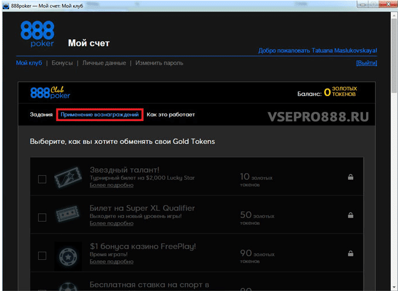Click the lock icon on the Super XL Qualifier row

point(351,215)
